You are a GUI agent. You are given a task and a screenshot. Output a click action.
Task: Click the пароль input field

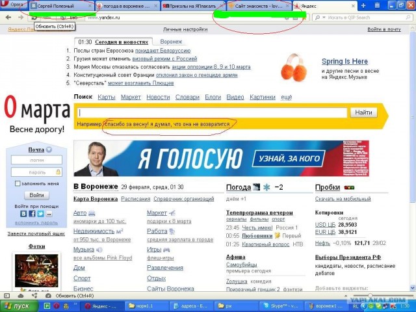tap(36, 172)
